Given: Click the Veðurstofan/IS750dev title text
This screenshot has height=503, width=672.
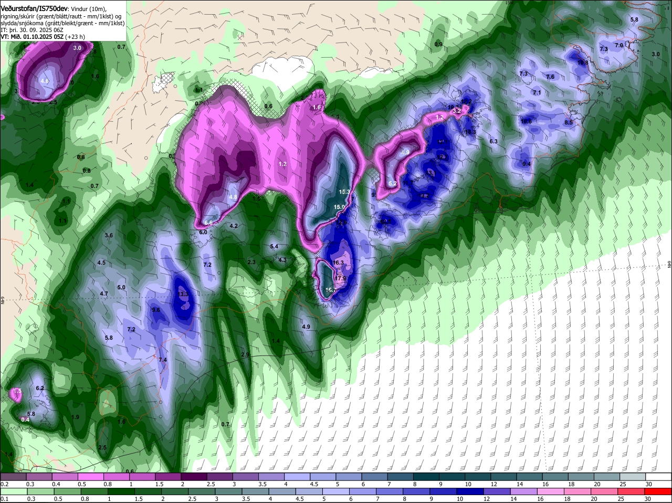Looking at the screenshot, I should [34, 9].
